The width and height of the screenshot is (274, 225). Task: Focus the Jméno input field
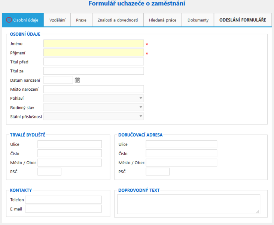click(x=94, y=43)
